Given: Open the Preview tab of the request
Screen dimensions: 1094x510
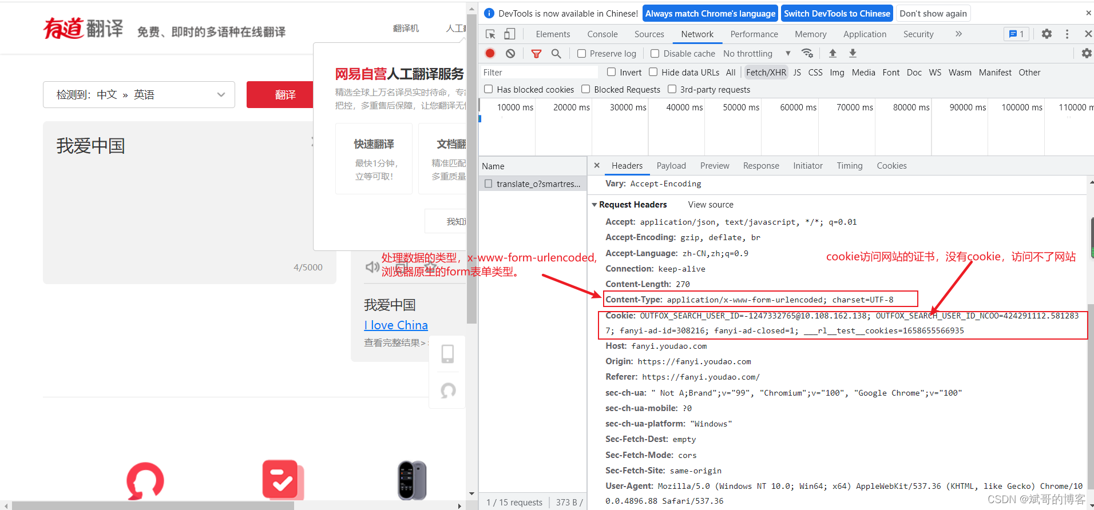Looking at the screenshot, I should pos(715,166).
